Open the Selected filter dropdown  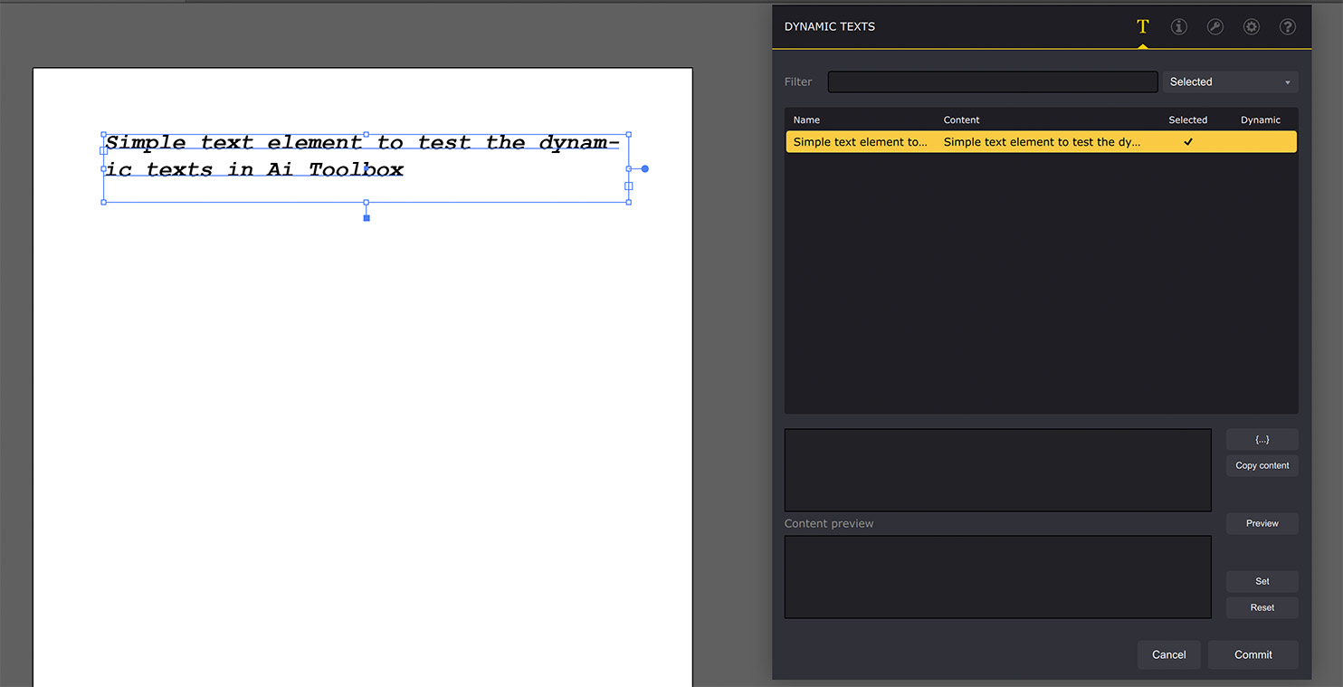tap(1230, 81)
